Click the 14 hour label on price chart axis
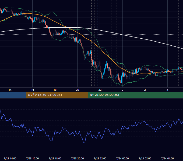 [10, 90]
